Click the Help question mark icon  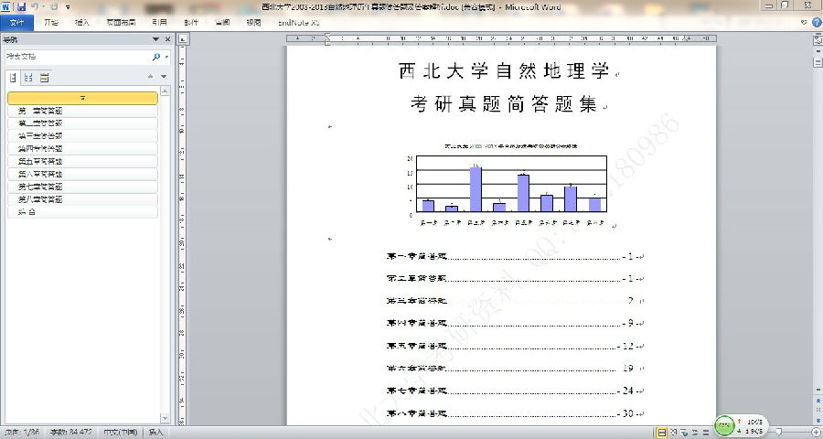click(817, 22)
